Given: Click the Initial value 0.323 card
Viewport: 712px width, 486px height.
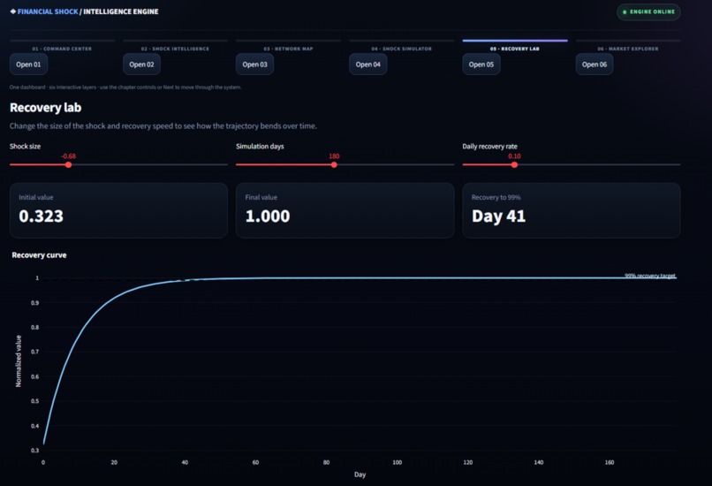Looking at the screenshot, I should point(118,210).
